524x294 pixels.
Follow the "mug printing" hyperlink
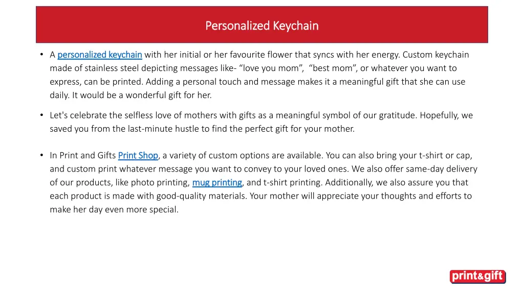pyautogui.click(x=217, y=183)
